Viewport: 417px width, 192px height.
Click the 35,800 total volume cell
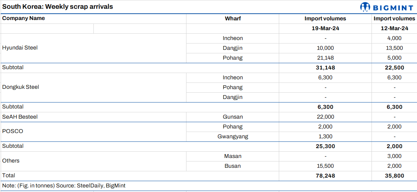(x=394, y=176)
